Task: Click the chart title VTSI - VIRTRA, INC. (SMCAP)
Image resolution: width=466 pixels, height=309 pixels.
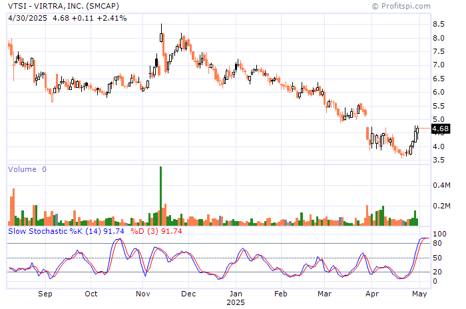Action: (x=63, y=6)
